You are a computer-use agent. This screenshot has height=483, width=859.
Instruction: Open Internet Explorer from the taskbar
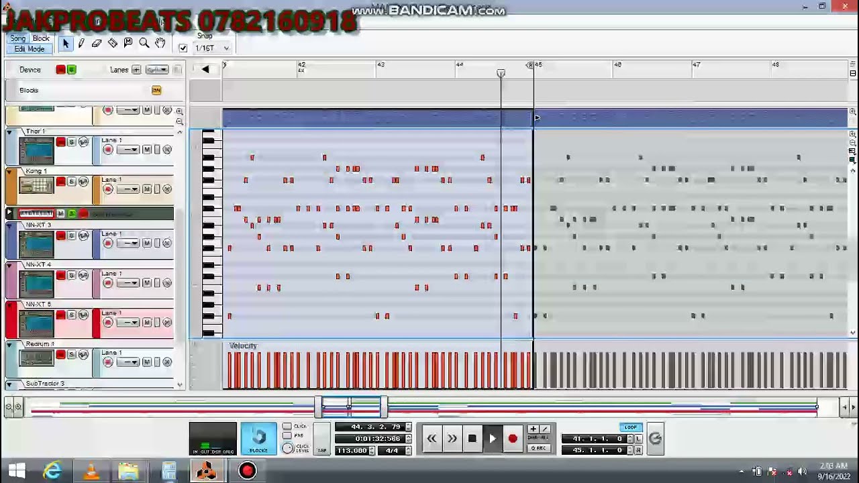[x=52, y=471]
